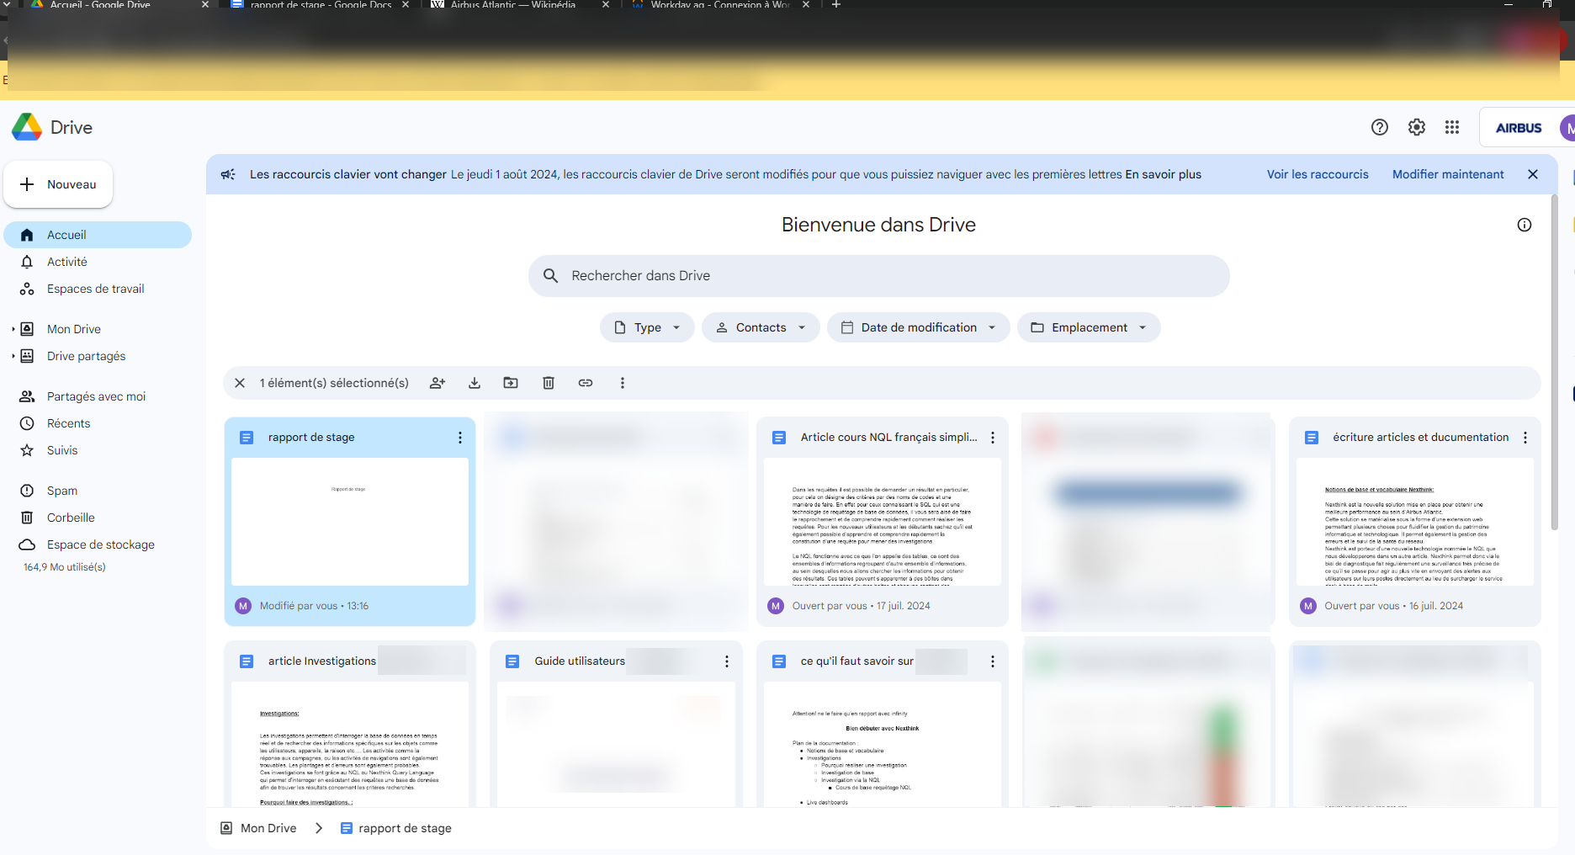Move selected file to trash

tap(548, 383)
